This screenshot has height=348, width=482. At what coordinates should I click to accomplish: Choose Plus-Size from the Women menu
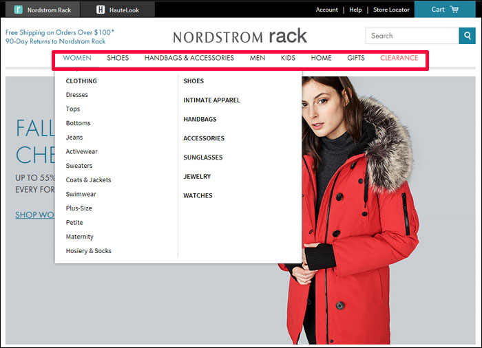pyautogui.click(x=78, y=208)
